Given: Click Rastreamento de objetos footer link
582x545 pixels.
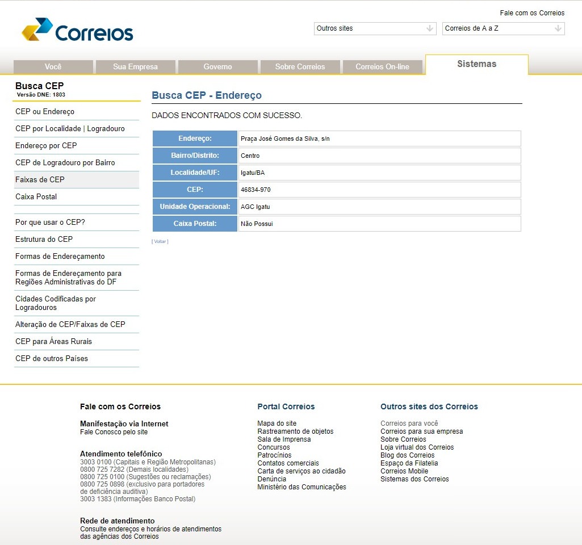Looking at the screenshot, I should pyautogui.click(x=295, y=431).
